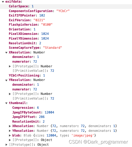Expand the bottom [[Prototype]] Object entry
This screenshot has height=147, width=132.
point(6,145)
